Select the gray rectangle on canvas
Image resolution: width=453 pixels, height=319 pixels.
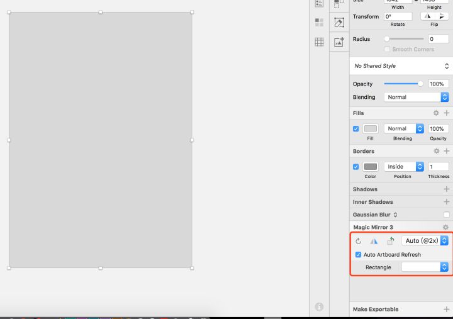coord(101,140)
